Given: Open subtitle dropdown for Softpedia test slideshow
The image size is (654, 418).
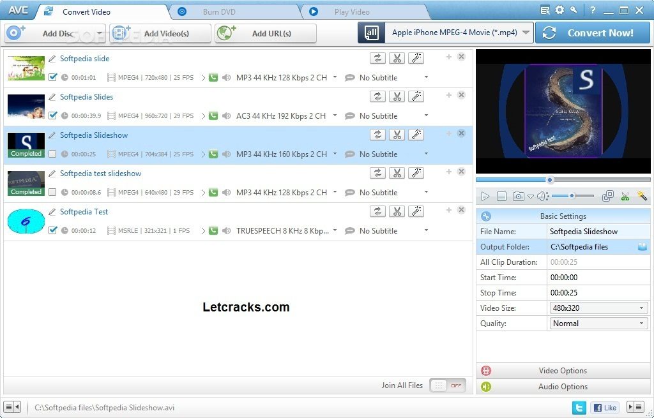Looking at the screenshot, I should tap(426, 192).
